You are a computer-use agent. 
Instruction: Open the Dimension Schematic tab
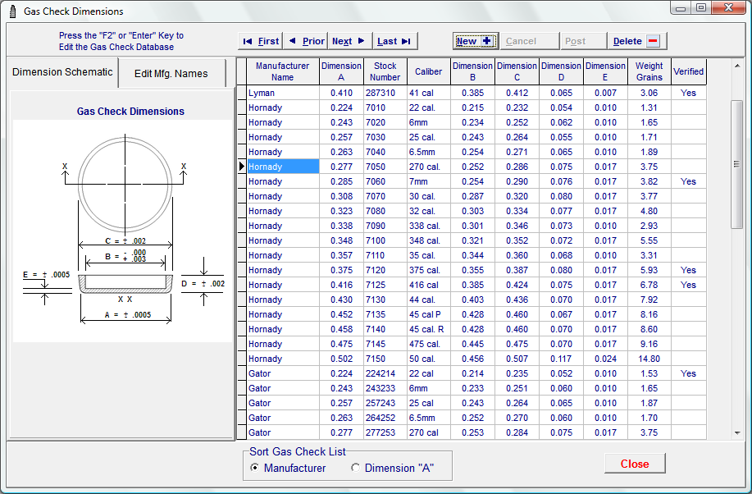62,72
